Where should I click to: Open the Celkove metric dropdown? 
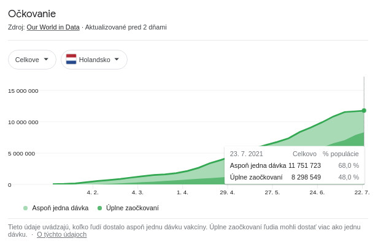pyautogui.click(x=32, y=60)
